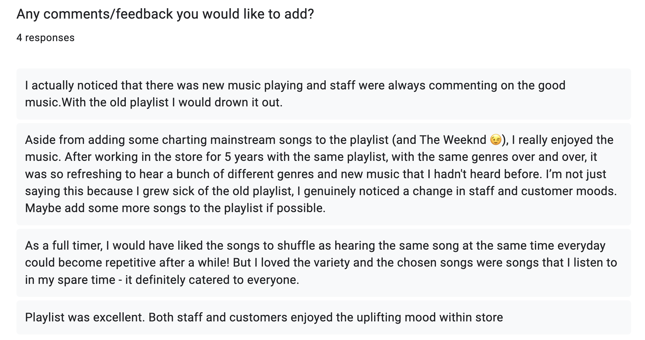Select the 'As a full timer' response card
645x340 pixels.
(x=323, y=263)
